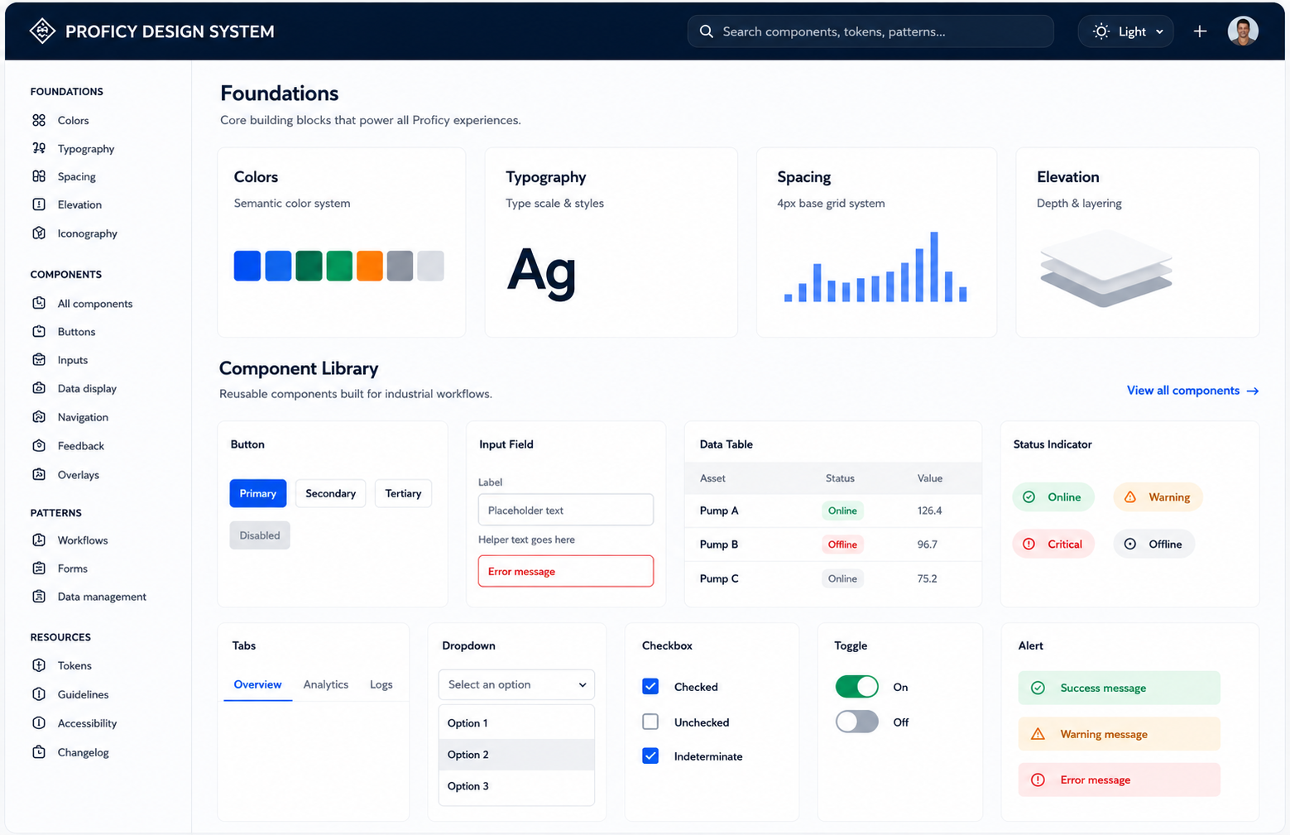
Task: Turn off the On toggle switch
Action: 856,686
